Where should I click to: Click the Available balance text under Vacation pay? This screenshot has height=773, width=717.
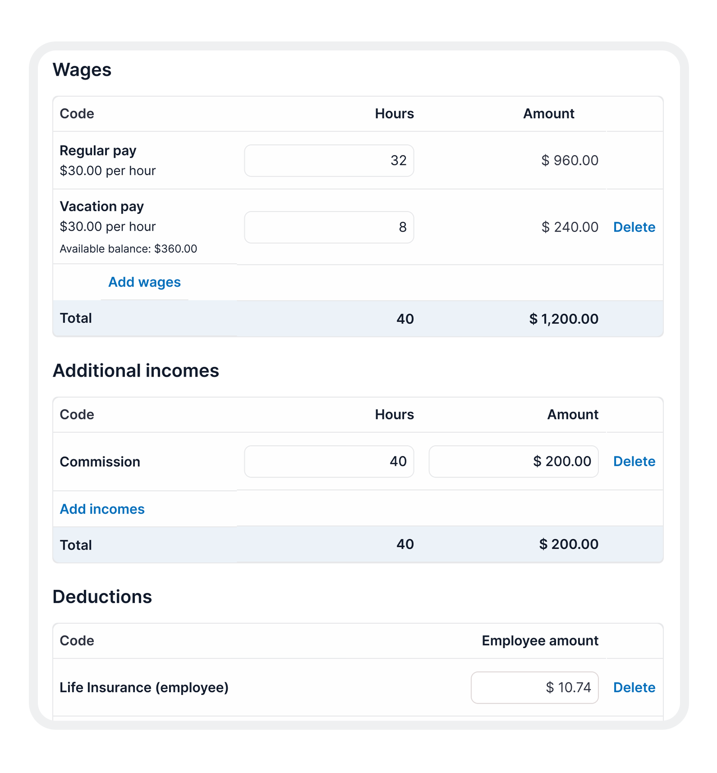pyautogui.click(x=128, y=248)
